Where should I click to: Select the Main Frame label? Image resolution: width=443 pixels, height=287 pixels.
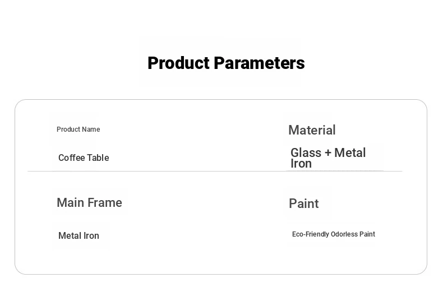89,203
